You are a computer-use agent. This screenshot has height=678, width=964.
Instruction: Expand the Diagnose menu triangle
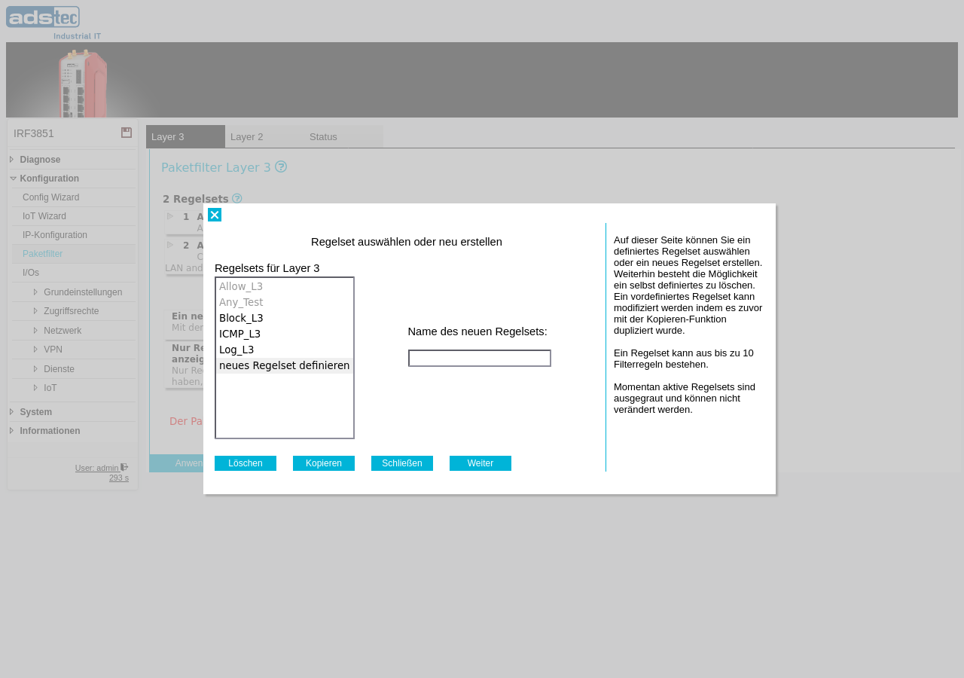point(12,160)
